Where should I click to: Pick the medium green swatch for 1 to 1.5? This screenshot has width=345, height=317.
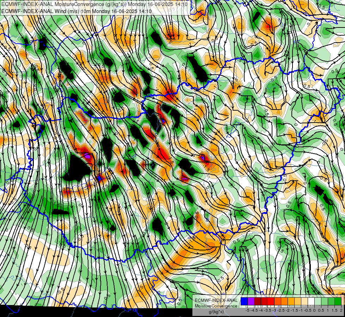pos(331,301)
